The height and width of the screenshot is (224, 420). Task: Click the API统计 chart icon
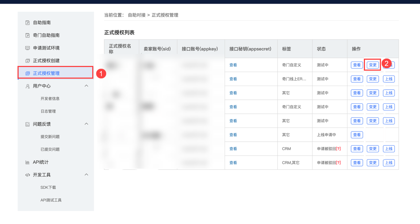pos(27,162)
